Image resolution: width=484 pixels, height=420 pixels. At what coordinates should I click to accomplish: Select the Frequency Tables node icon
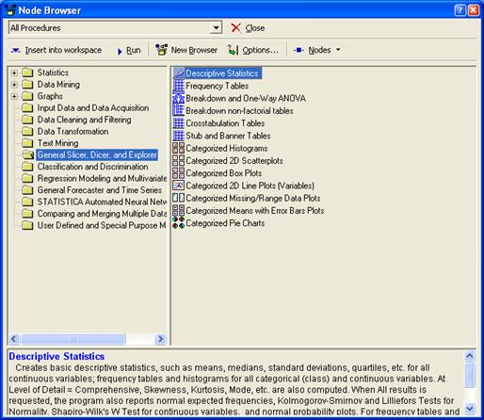tap(178, 86)
